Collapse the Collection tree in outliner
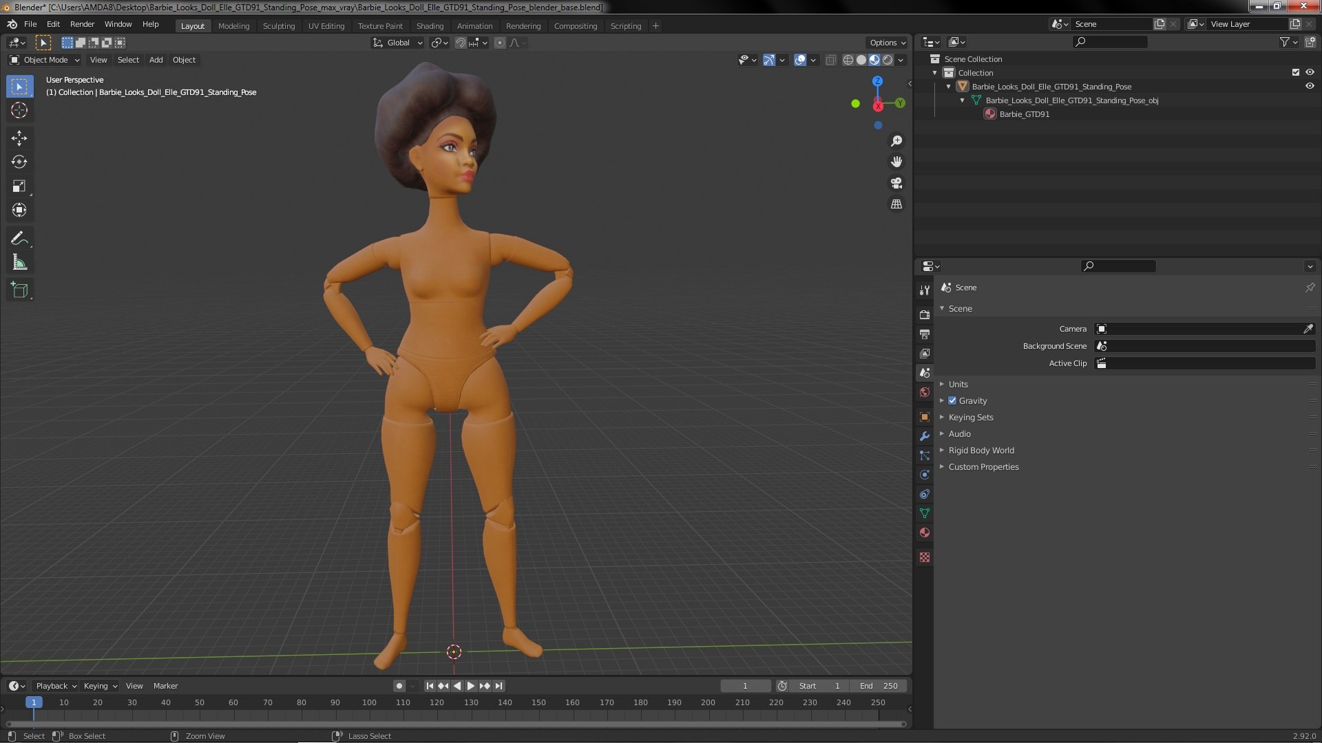 point(934,72)
